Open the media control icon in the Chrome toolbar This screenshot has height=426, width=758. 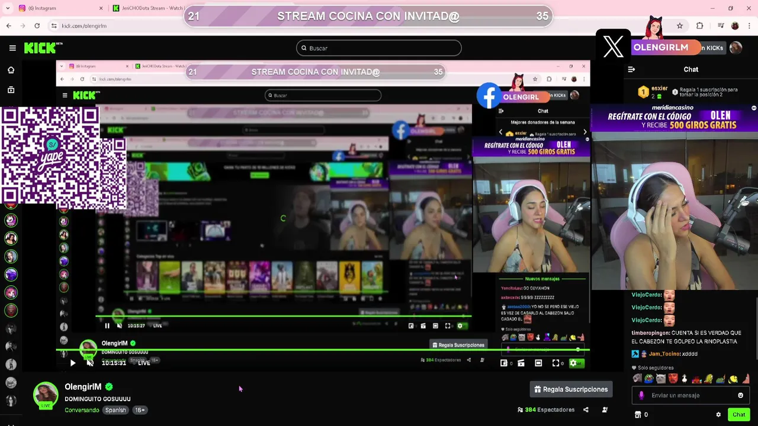click(721, 26)
